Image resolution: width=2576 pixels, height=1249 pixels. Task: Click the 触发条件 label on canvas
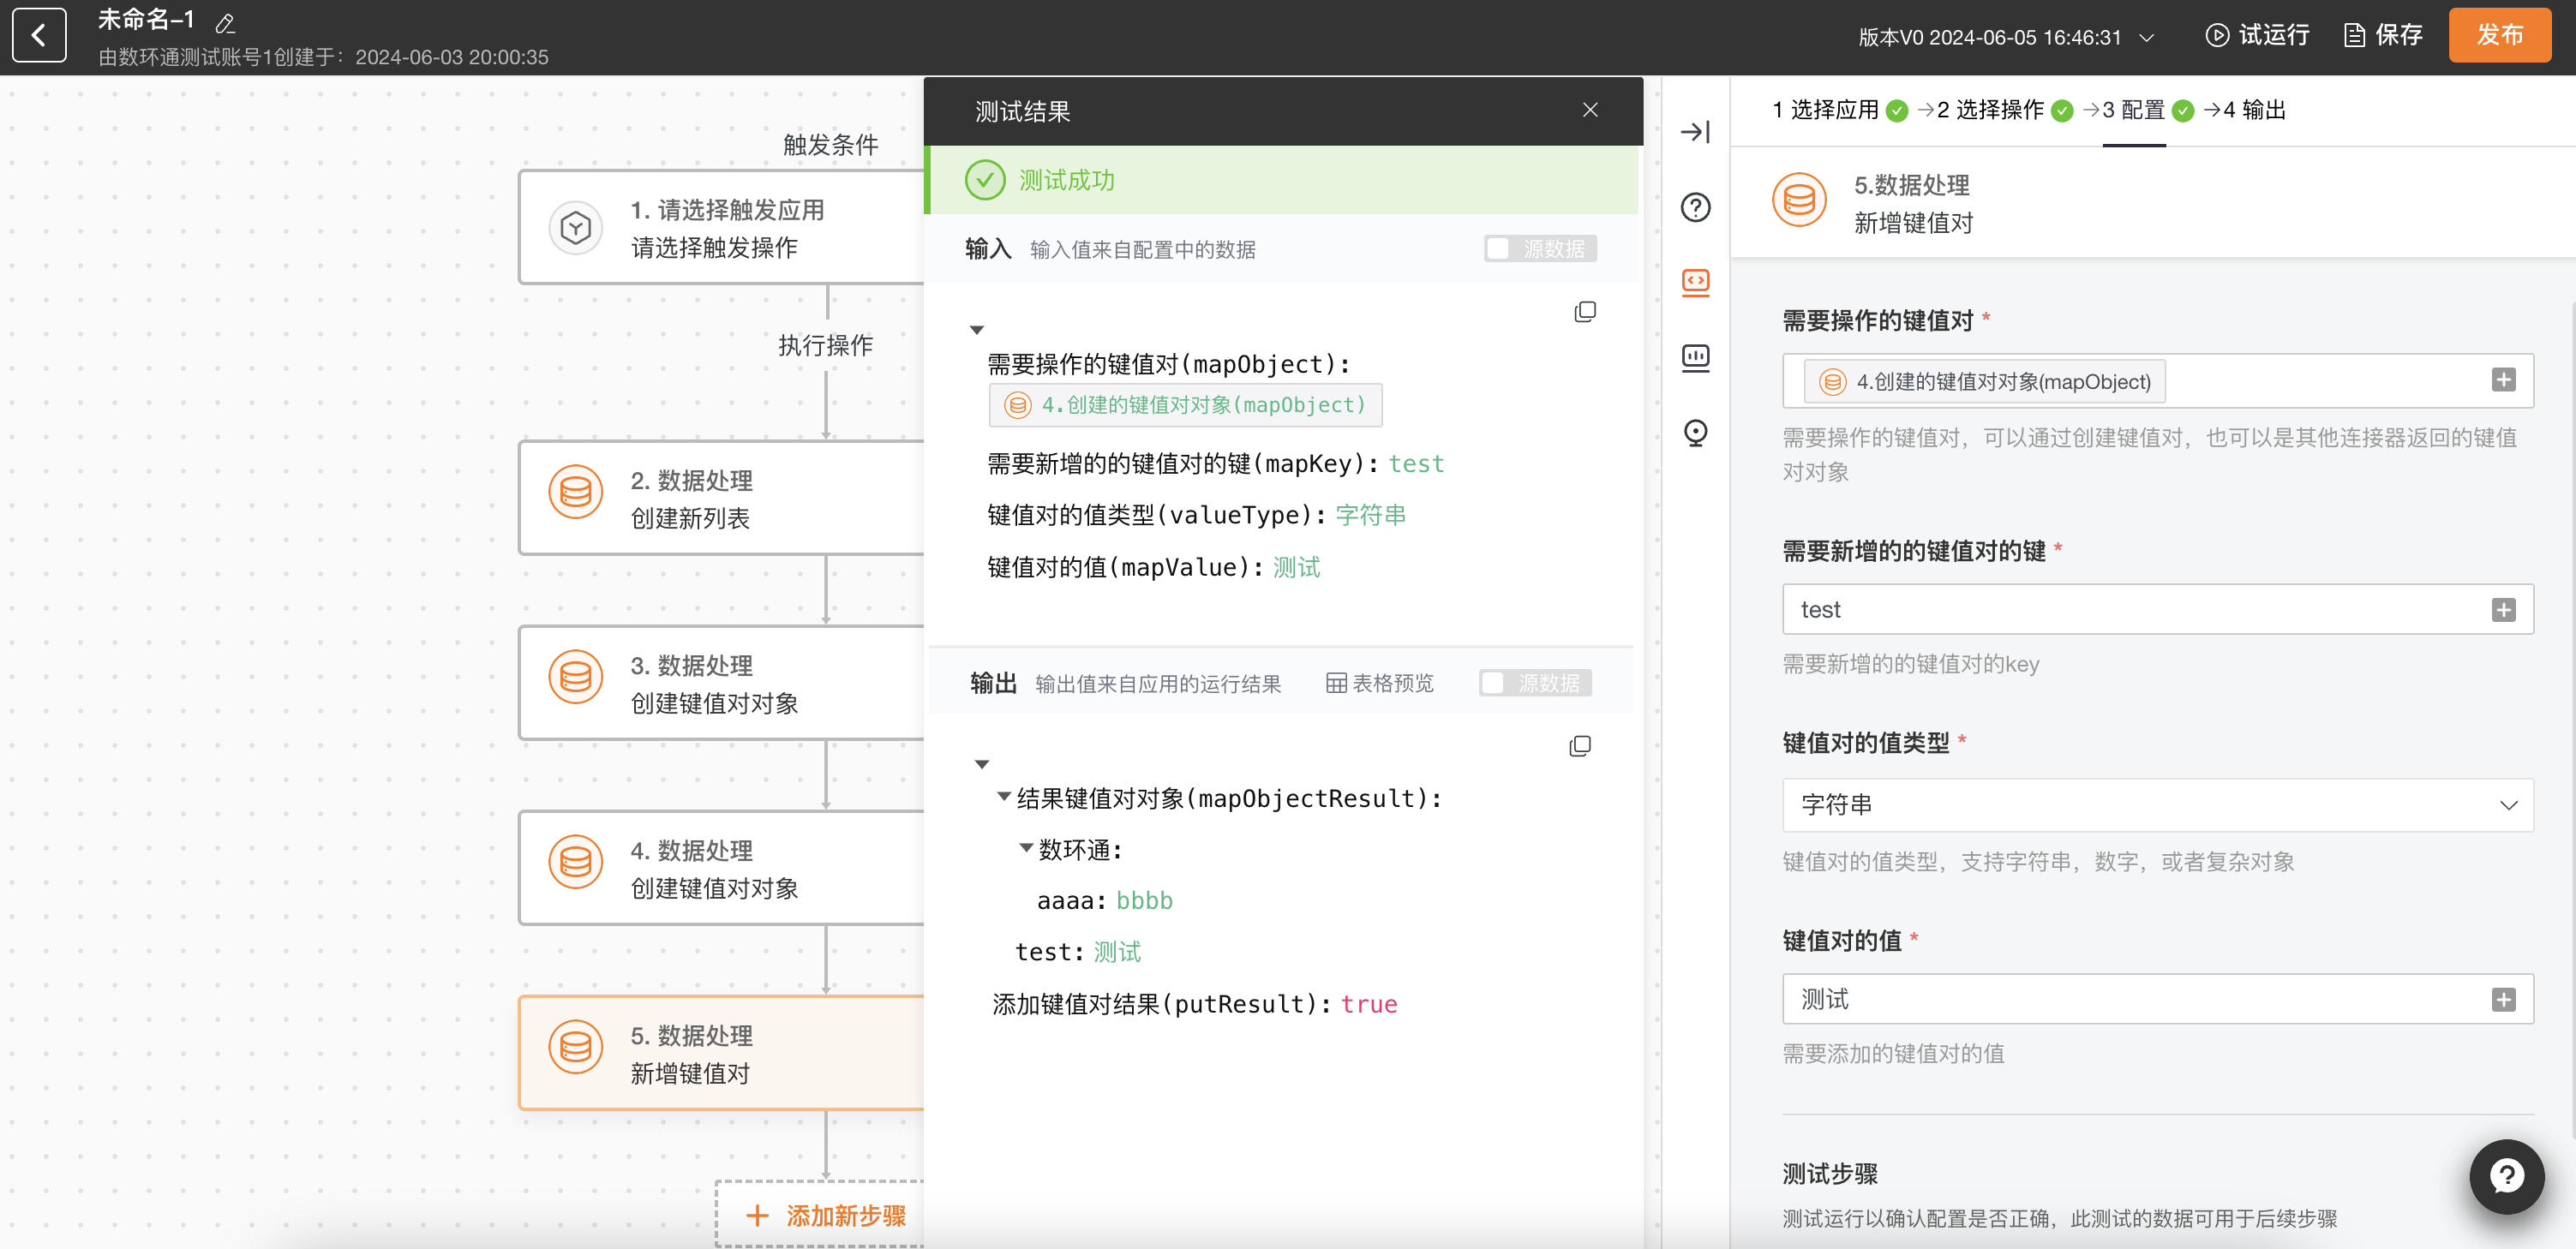pyautogui.click(x=830, y=145)
